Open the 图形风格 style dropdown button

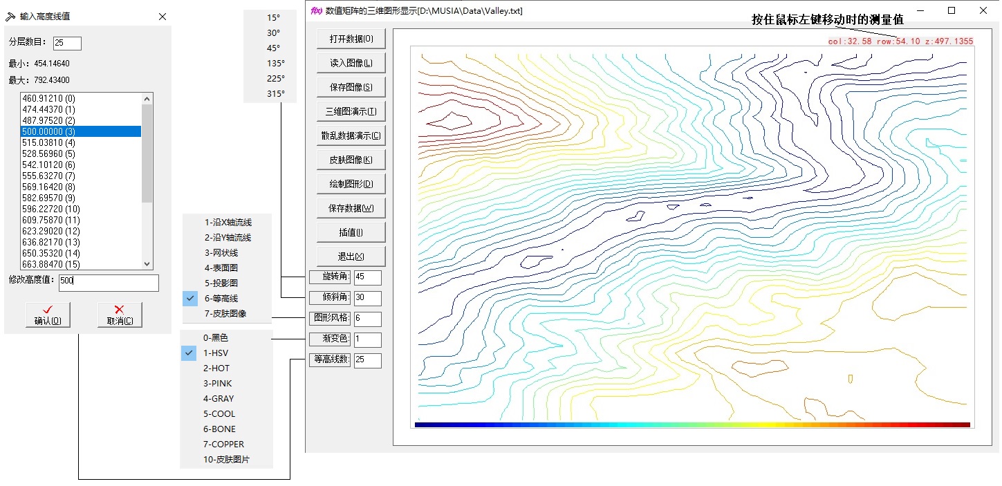click(330, 318)
